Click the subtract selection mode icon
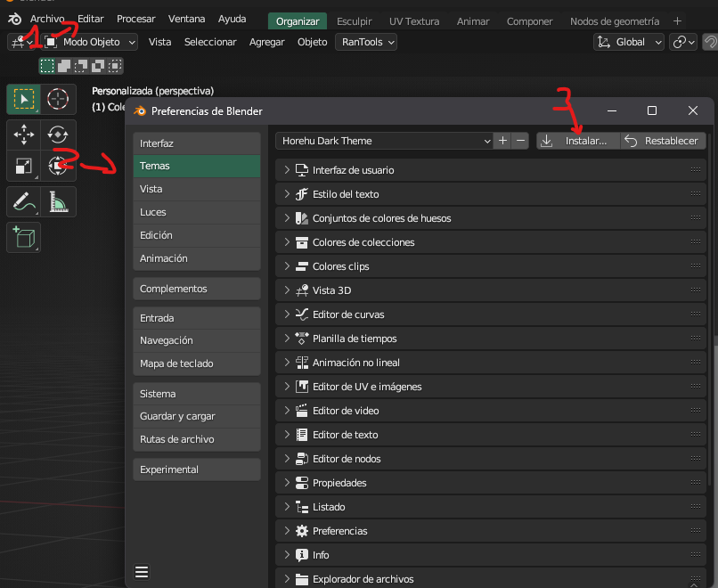The height and width of the screenshot is (588, 718). pos(81,66)
